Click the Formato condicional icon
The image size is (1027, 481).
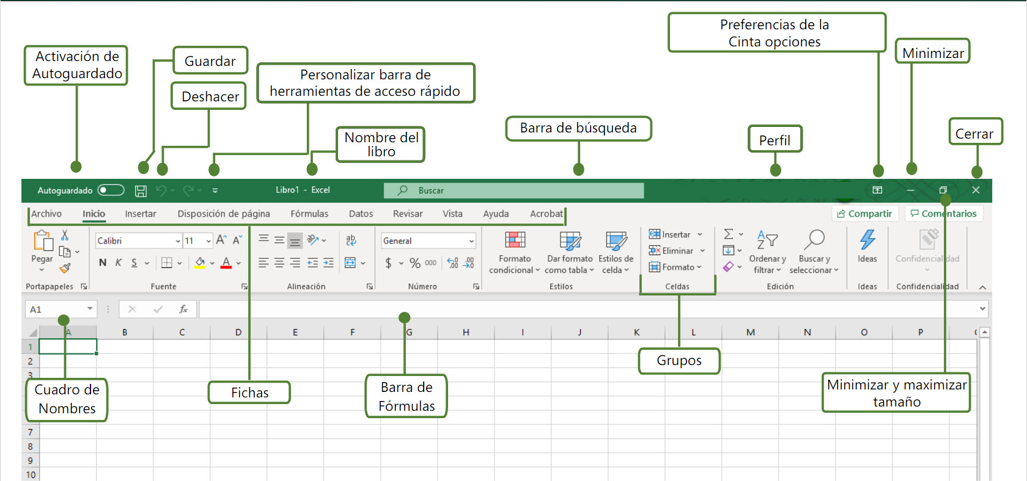(x=515, y=240)
